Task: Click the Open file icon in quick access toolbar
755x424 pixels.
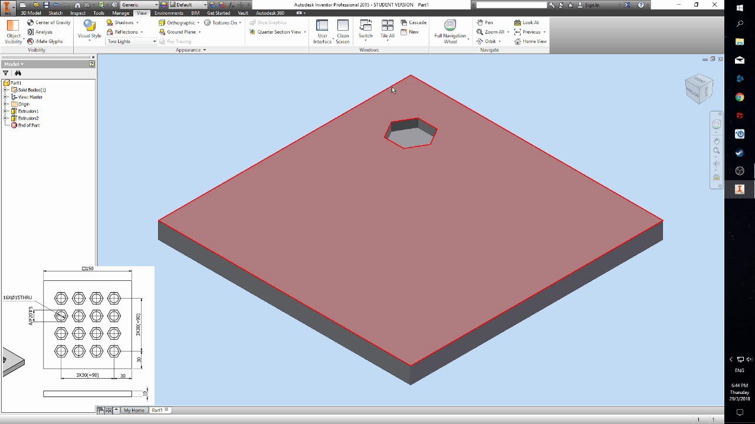Action: tap(37, 5)
